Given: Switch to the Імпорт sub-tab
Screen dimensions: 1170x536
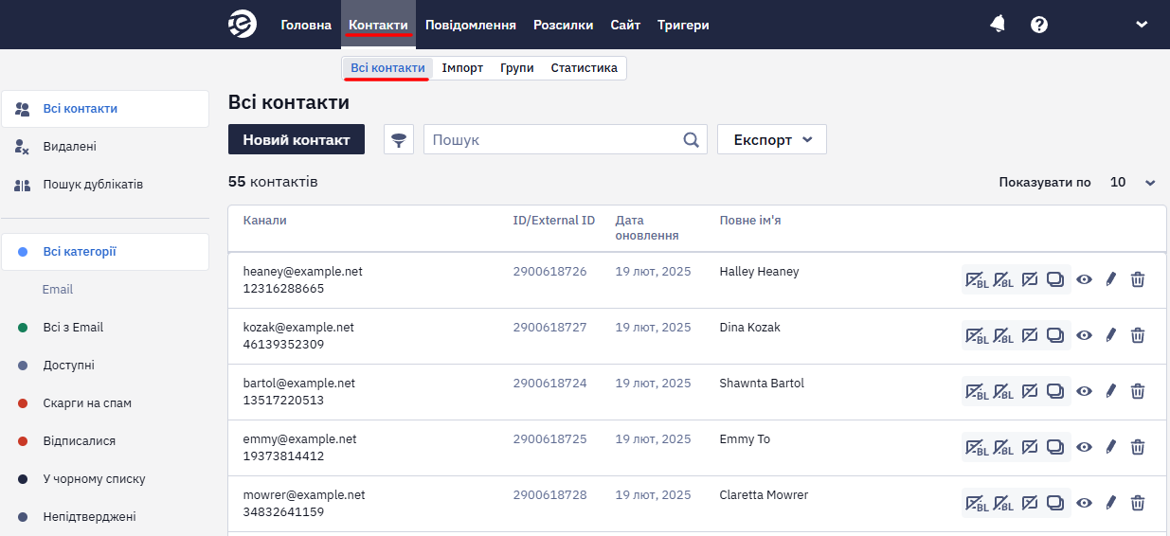Looking at the screenshot, I should [462, 68].
